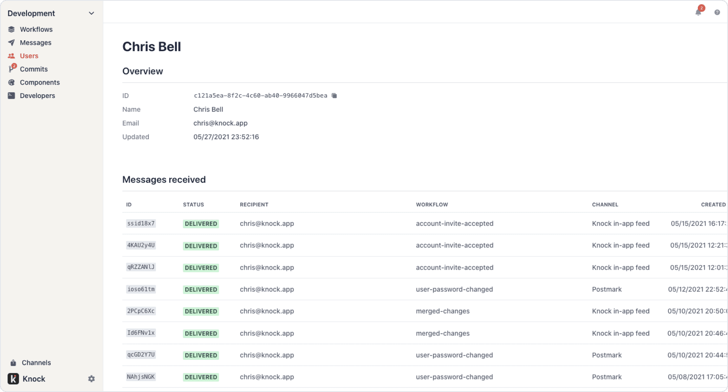Open settings gear icon beside Knock
The height and width of the screenshot is (392, 728).
(91, 379)
